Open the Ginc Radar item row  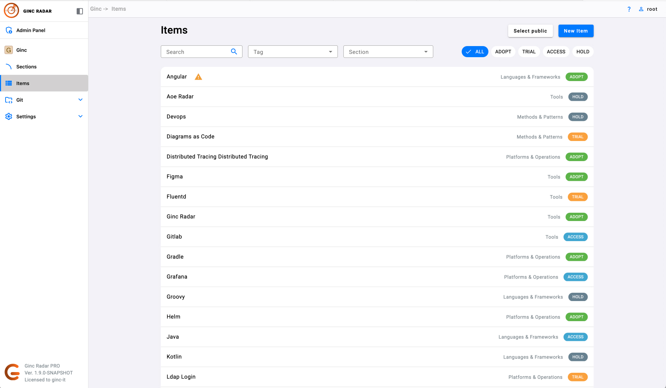tap(377, 217)
